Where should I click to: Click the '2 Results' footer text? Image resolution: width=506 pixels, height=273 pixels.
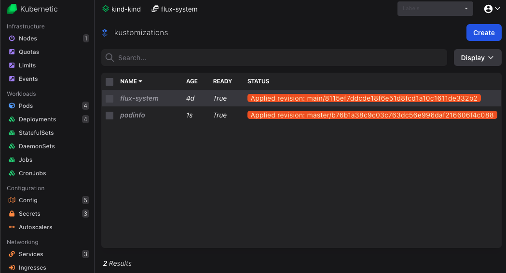click(x=117, y=263)
